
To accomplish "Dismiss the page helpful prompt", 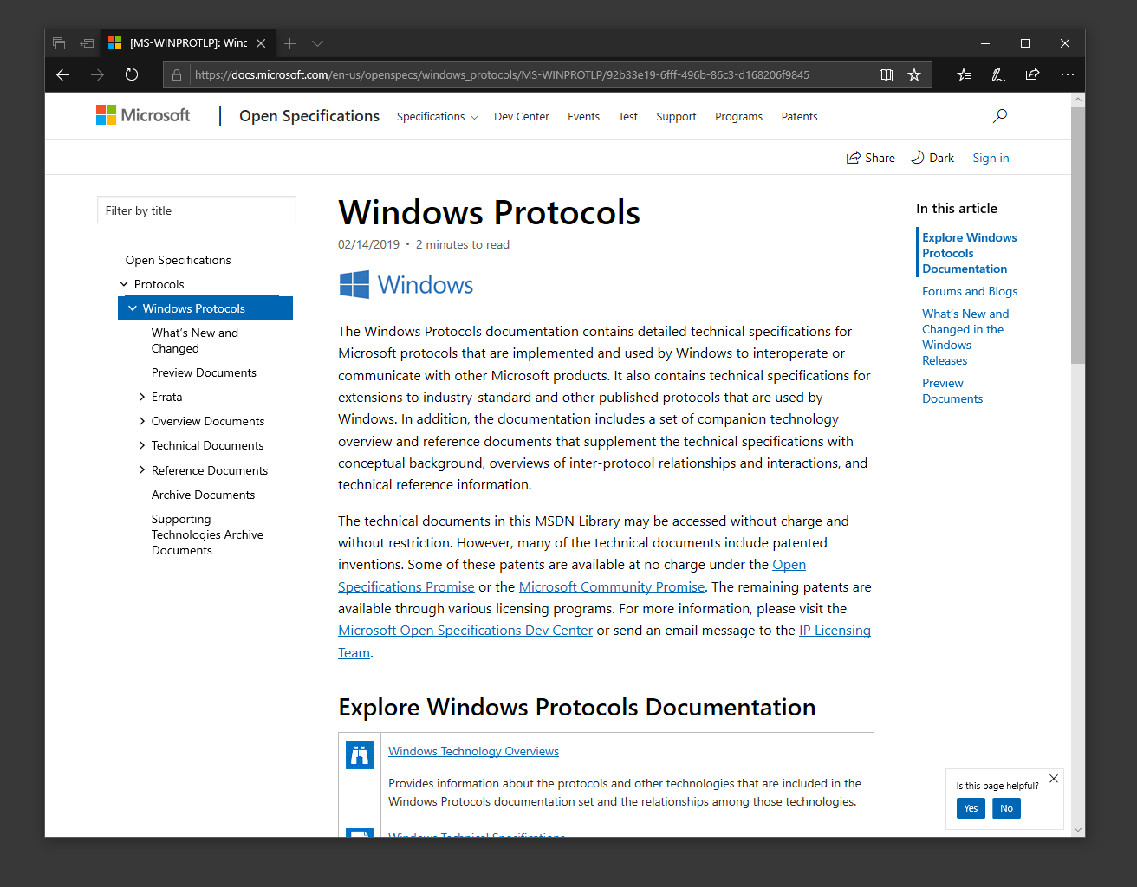I will [x=1054, y=779].
